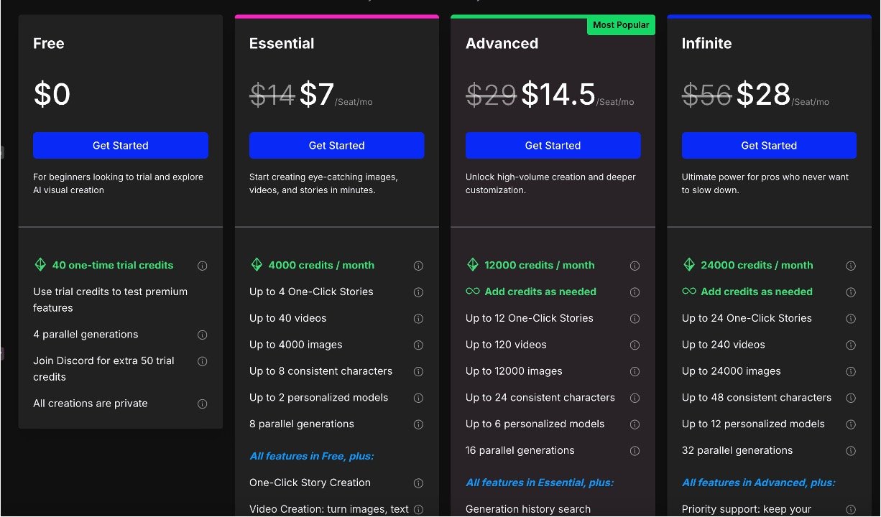
Task: Show info for Up to 8 consistent characters
Action: coord(418,371)
